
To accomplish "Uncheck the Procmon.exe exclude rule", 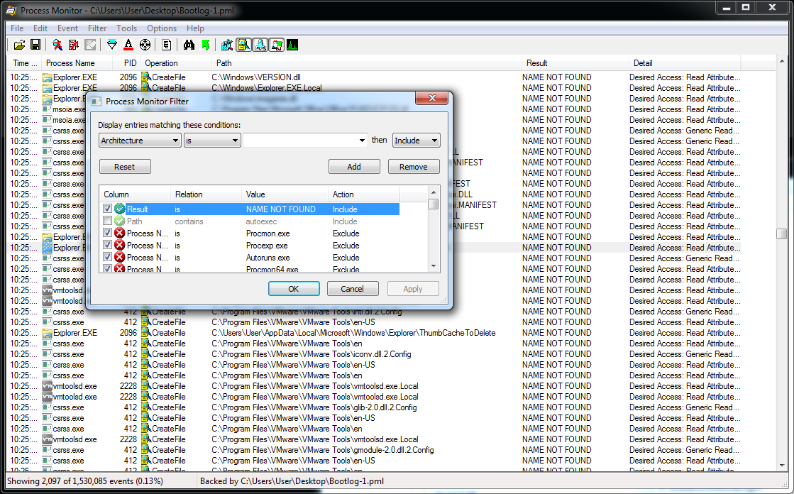I will pos(106,233).
